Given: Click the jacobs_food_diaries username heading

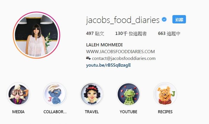Looking at the screenshot, I should pyautogui.click(x=123, y=20).
